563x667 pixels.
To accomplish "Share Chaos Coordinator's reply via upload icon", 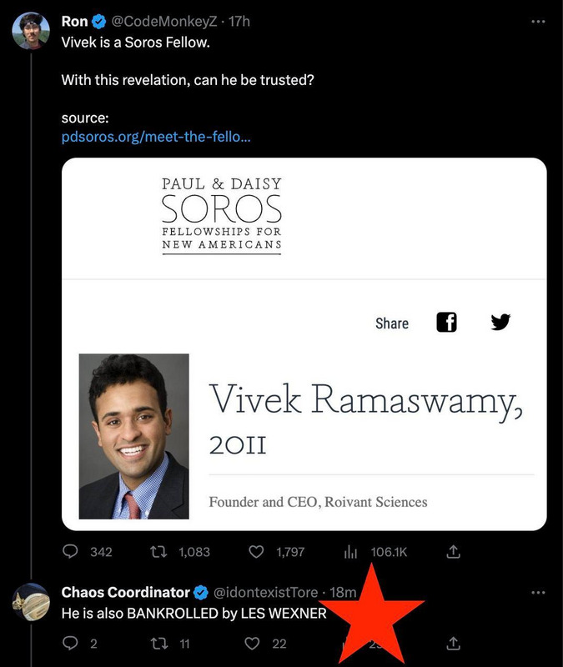I will pyautogui.click(x=454, y=642).
